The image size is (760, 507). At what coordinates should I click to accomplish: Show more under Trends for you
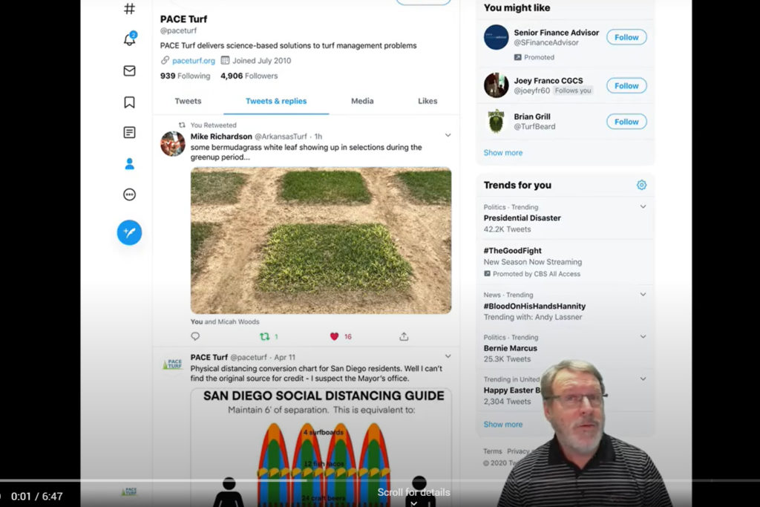(503, 424)
